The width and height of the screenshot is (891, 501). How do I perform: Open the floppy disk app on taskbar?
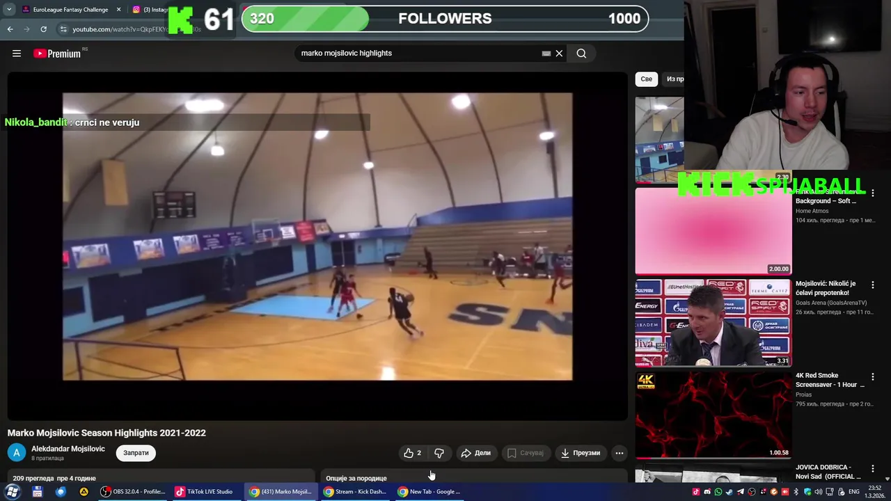(38, 492)
